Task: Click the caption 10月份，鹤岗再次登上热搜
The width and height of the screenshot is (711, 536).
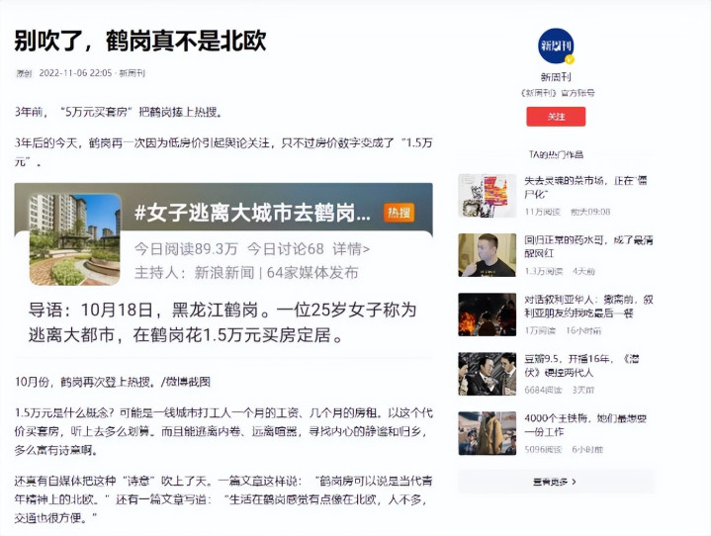Action: (x=113, y=382)
